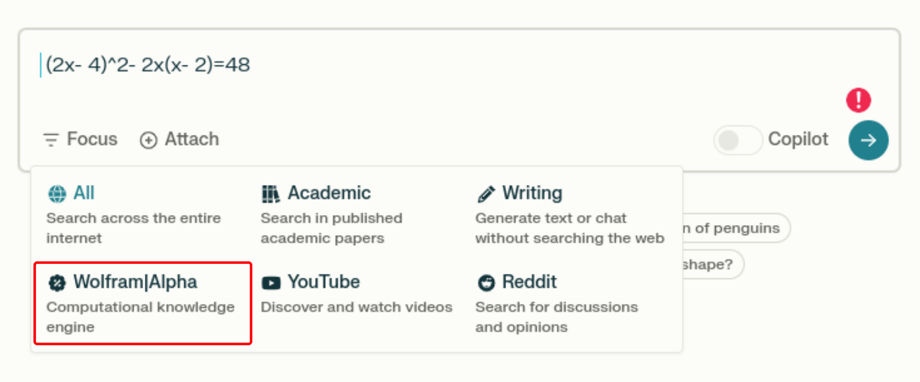Select Writing focus option description
The image size is (920, 382).
pos(569,228)
